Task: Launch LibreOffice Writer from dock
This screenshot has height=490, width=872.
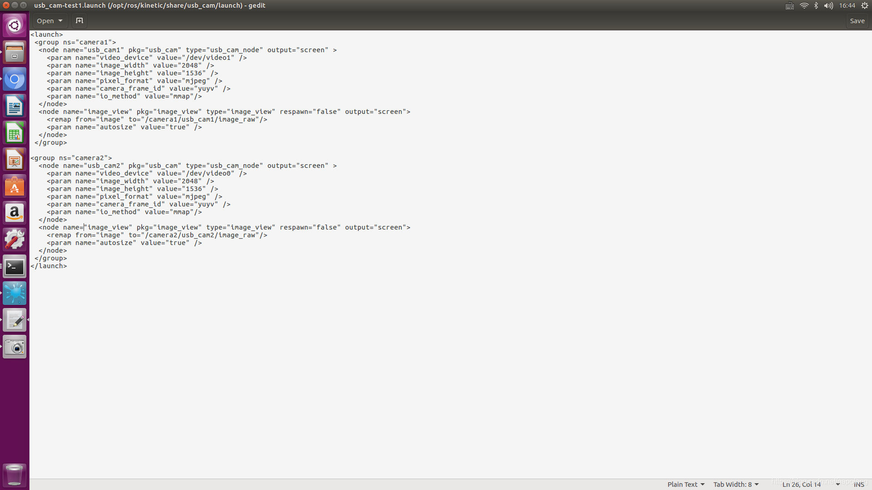Action: [15, 106]
